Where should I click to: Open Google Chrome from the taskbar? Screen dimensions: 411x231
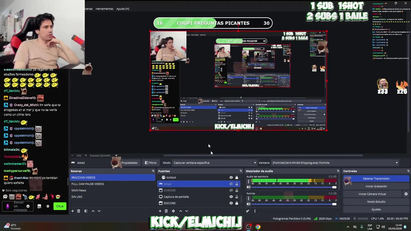258,227
